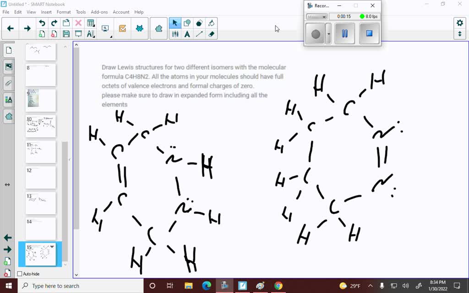This screenshot has width=469, height=293.
Task: Select the Eraser tool
Action: click(x=212, y=33)
